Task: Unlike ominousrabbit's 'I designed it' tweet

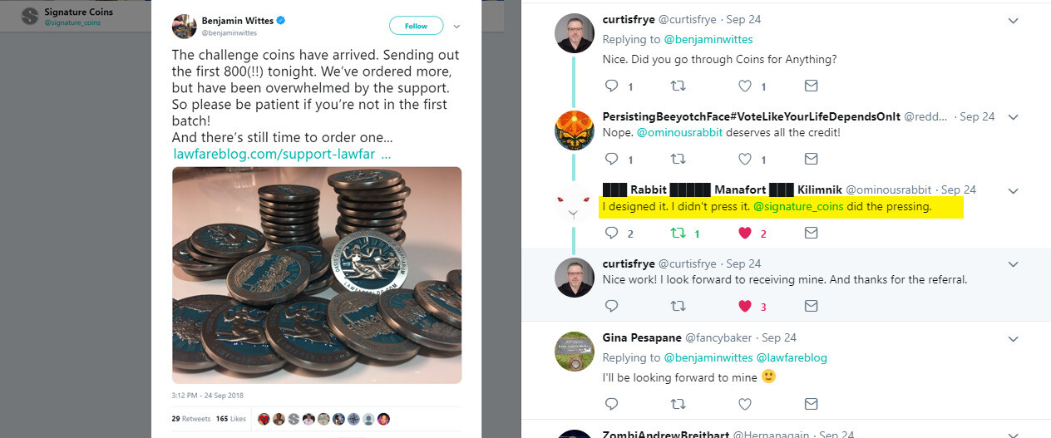Action: (x=745, y=234)
